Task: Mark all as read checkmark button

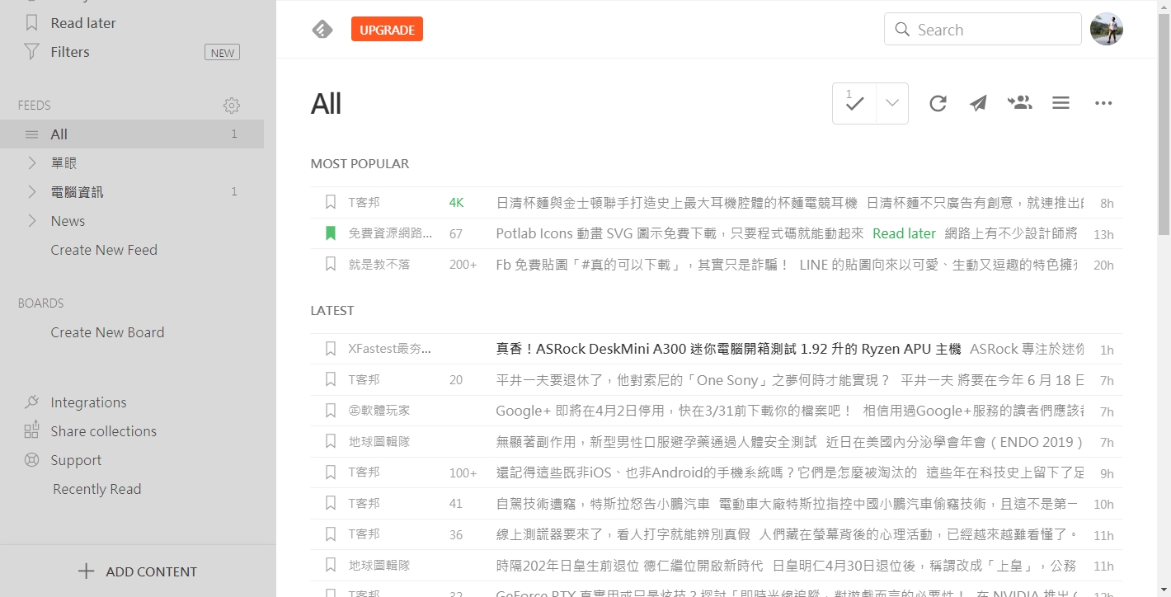Action: click(x=854, y=103)
